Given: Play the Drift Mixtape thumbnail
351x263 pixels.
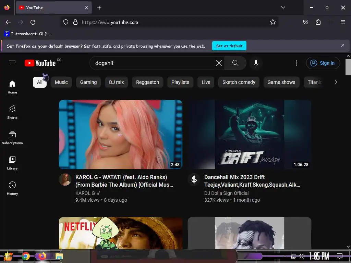Looking at the screenshot, I should 250,134.
